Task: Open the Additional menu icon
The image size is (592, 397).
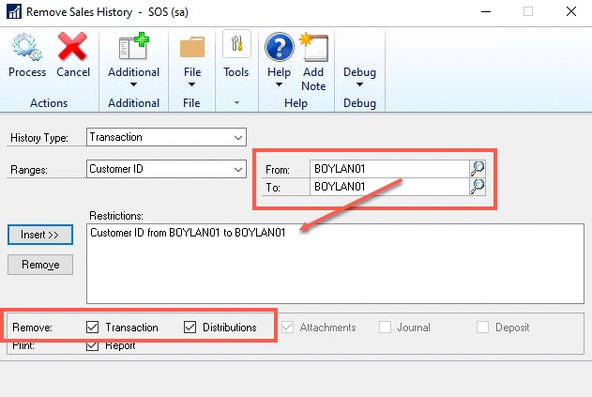Action: (134, 46)
